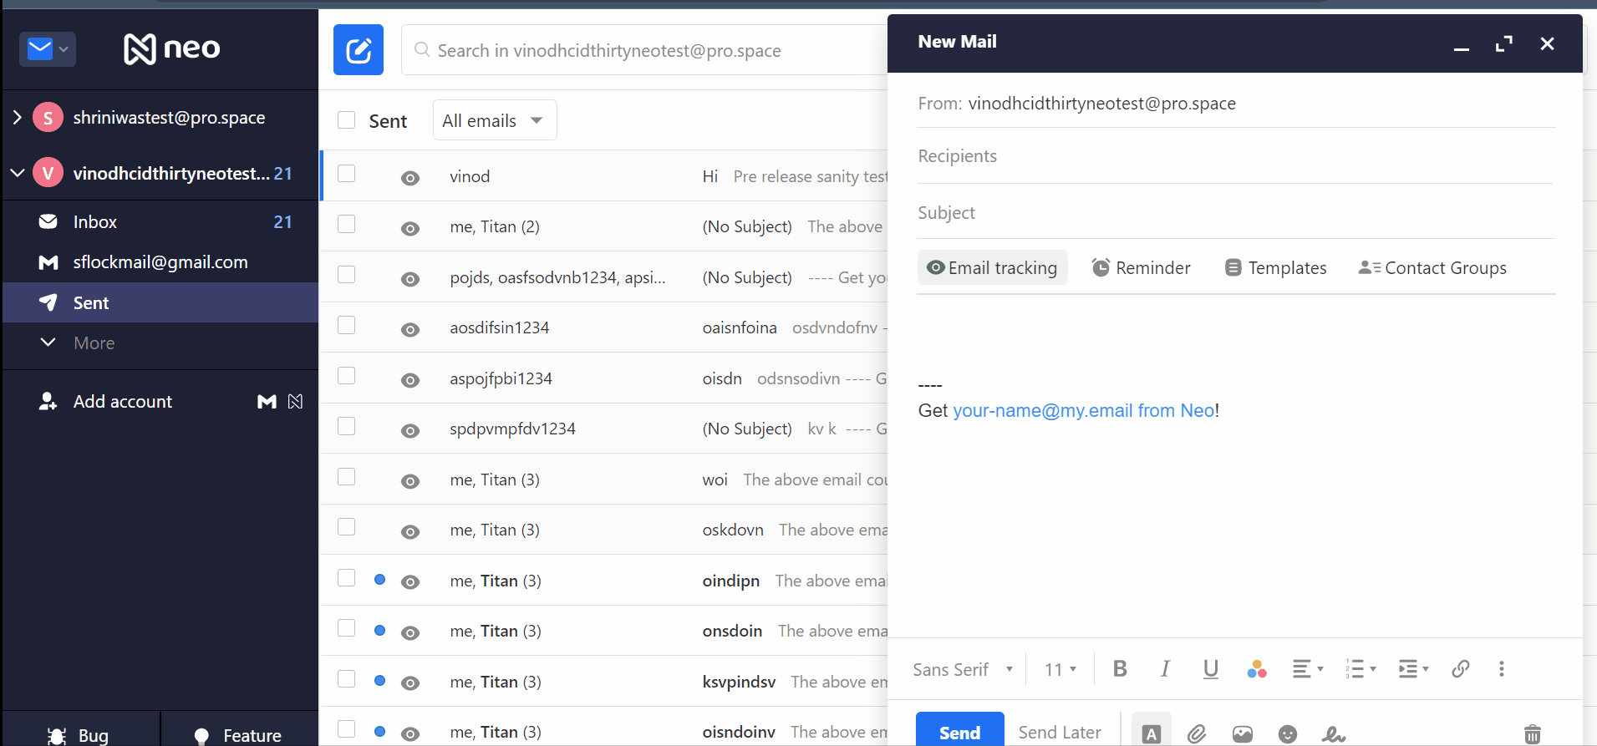1597x746 pixels.
Task: Open the Reminder option
Action: [1141, 267]
